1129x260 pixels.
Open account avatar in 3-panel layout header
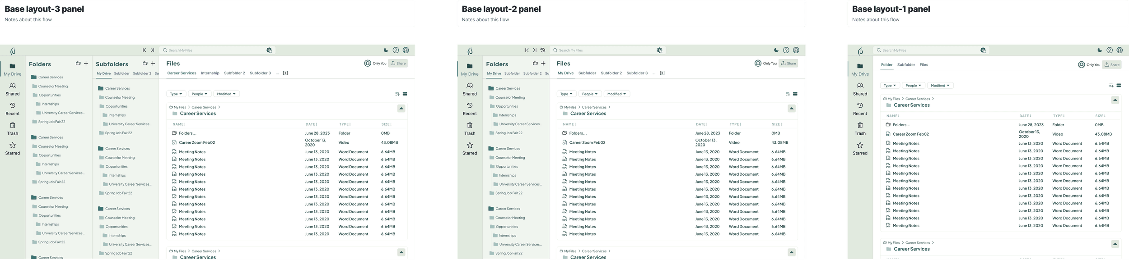click(x=406, y=50)
